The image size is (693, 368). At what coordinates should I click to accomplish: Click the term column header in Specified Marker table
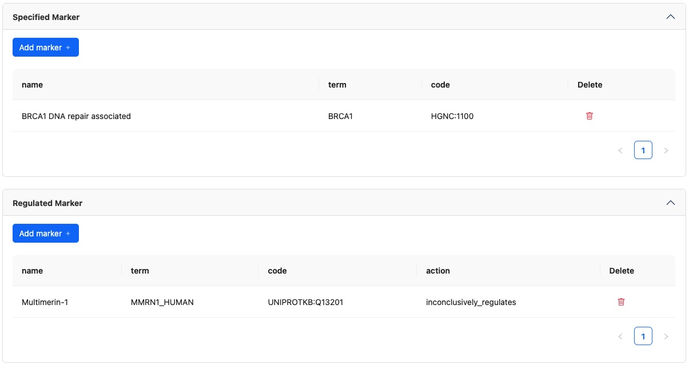click(x=371, y=85)
